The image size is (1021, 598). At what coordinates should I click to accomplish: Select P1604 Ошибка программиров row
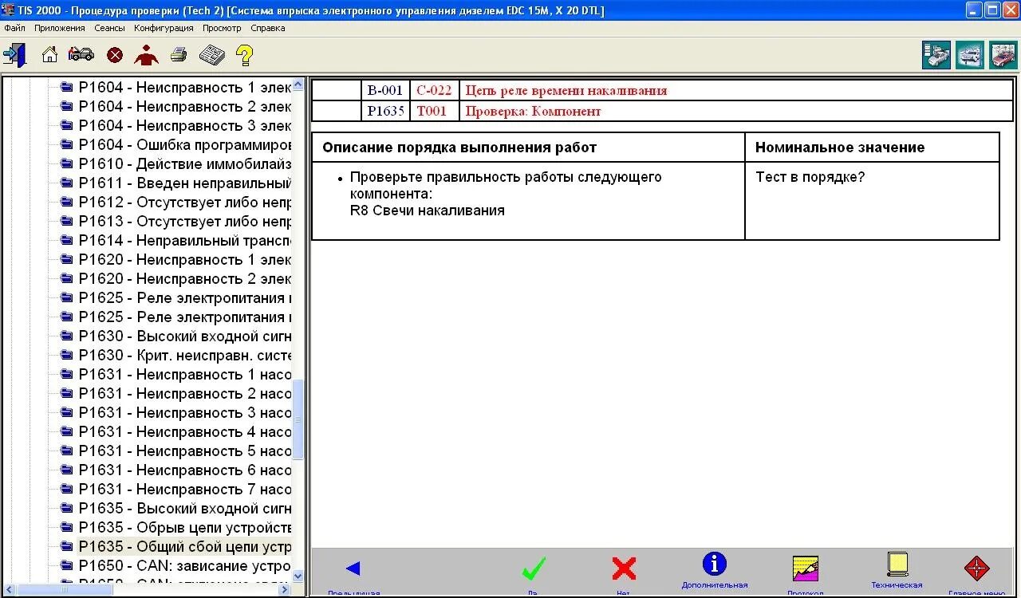175,144
